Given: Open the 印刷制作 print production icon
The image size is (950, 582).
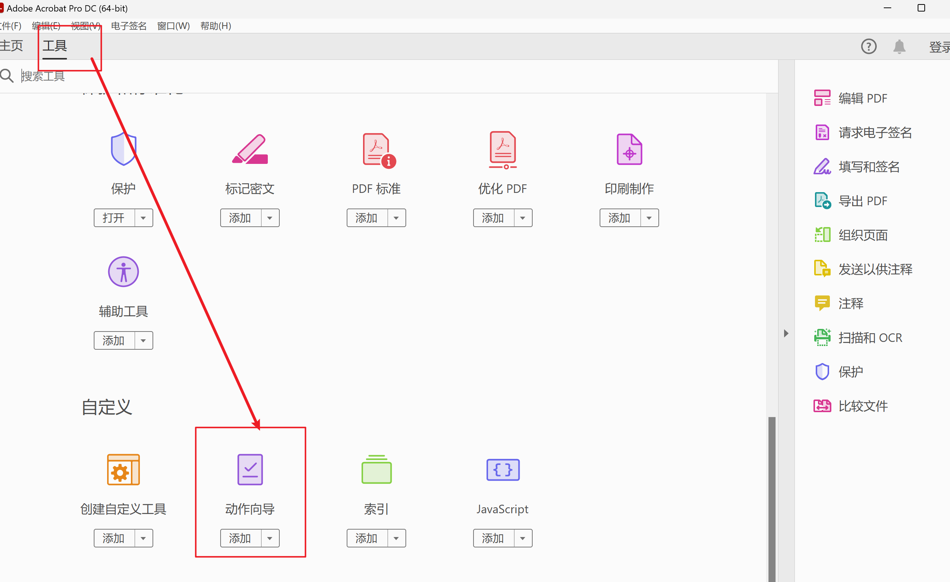Looking at the screenshot, I should (629, 149).
